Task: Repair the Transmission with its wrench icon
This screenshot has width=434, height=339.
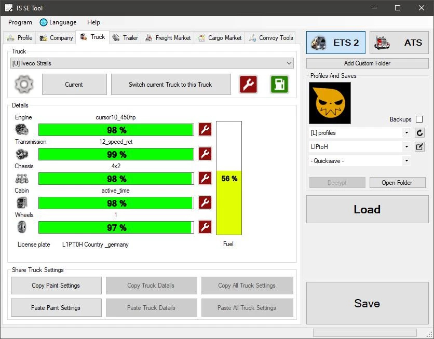Action: pyautogui.click(x=205, y=154)
